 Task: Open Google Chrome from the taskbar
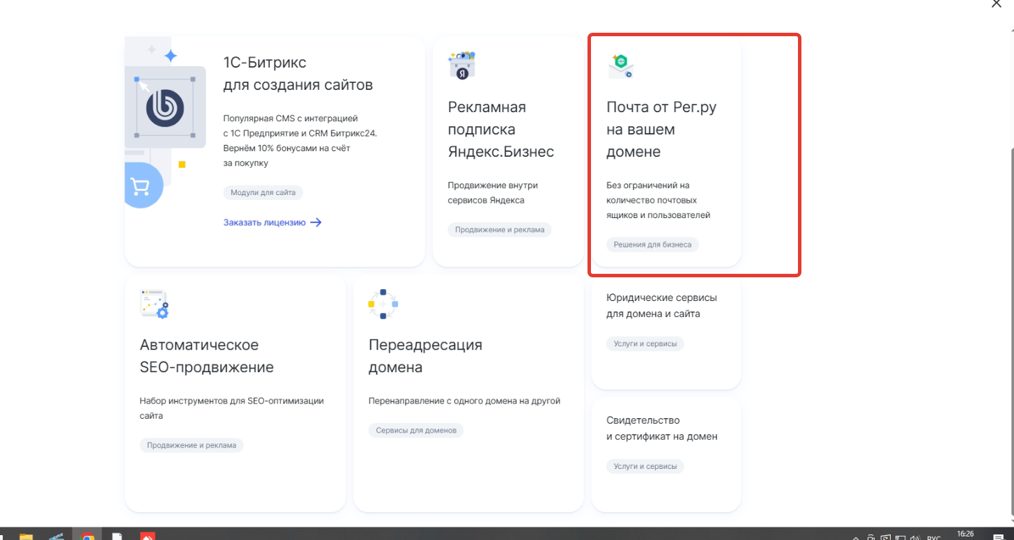coord(86,537)
